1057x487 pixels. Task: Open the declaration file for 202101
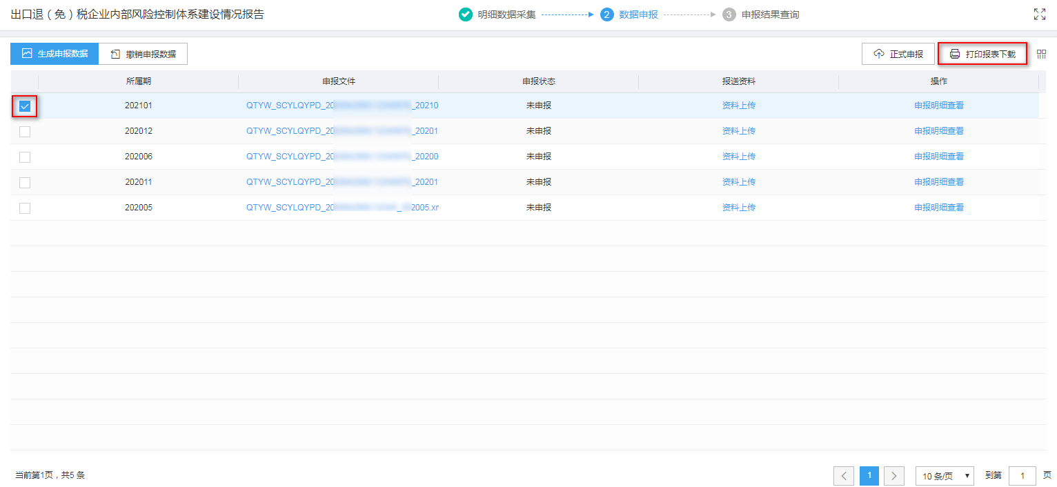pos(342,106)
